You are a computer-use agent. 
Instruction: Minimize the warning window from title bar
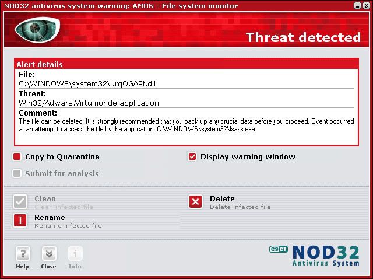coord(357,6)
